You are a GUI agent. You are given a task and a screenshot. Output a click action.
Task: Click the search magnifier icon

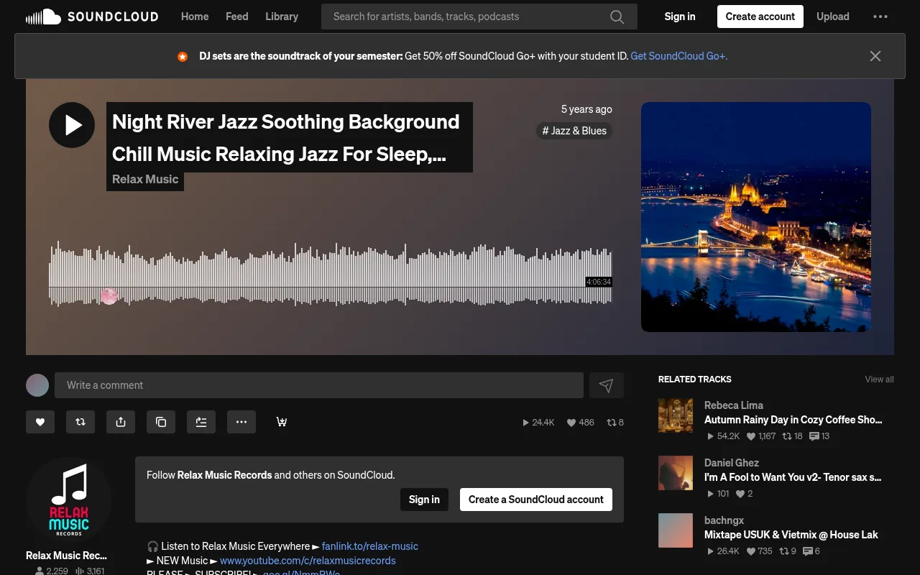(617, 17)
